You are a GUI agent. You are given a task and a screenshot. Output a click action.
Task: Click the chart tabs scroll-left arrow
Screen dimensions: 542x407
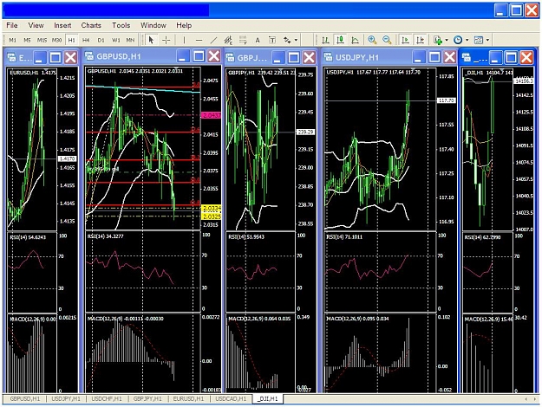pyautogui.click(x=526, y=399)
